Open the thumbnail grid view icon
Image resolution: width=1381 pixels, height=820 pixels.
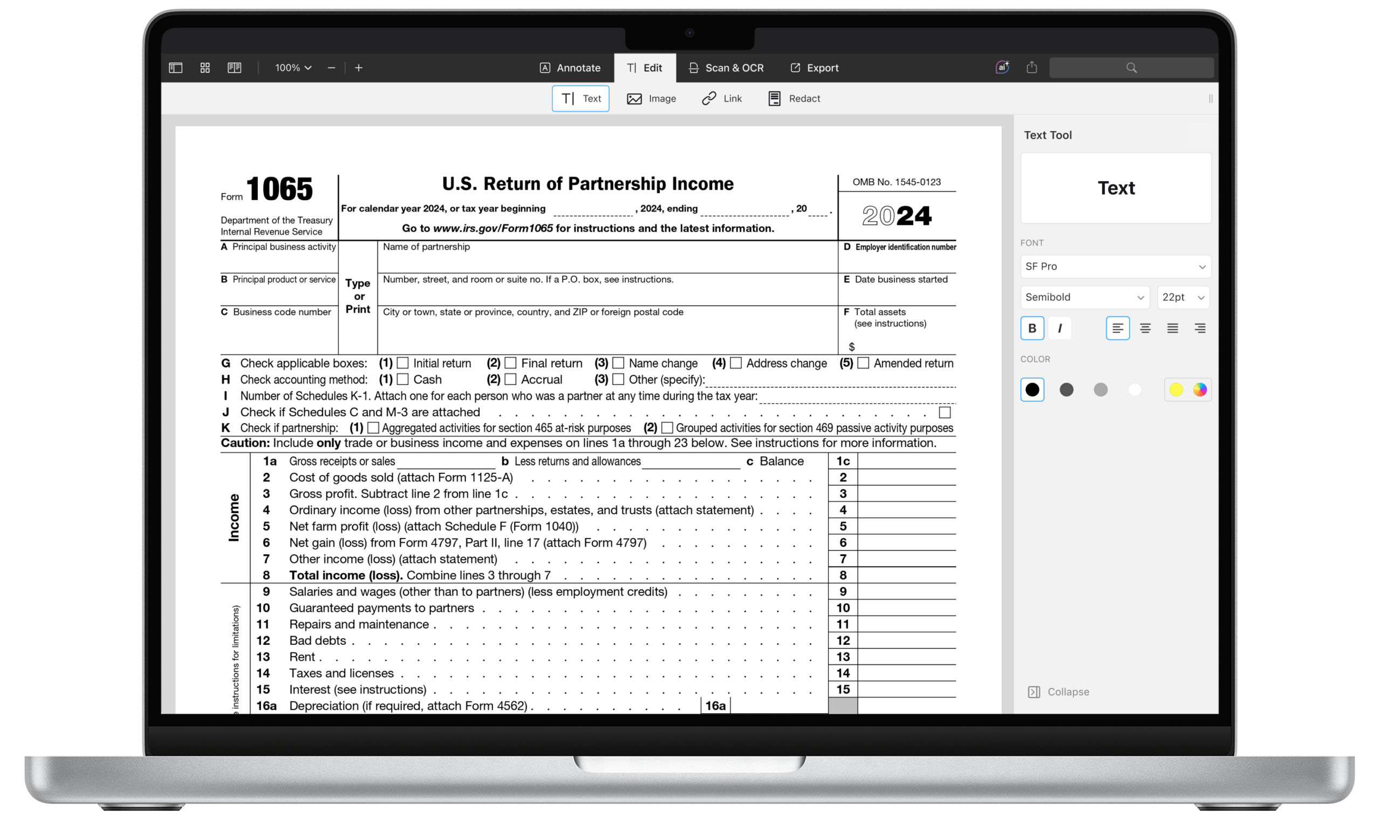[205, 68]
